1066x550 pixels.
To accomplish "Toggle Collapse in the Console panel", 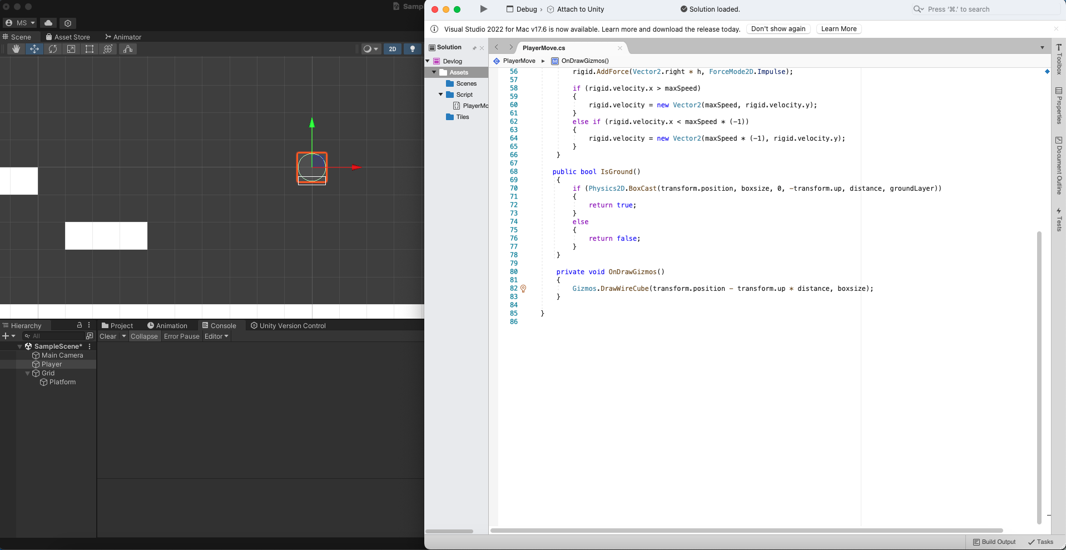I will [x=144, y=336].
